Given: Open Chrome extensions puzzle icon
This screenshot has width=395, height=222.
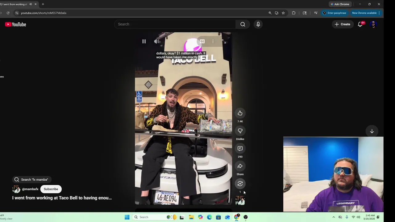Looking at the screenshot, I should click(293, 13).
